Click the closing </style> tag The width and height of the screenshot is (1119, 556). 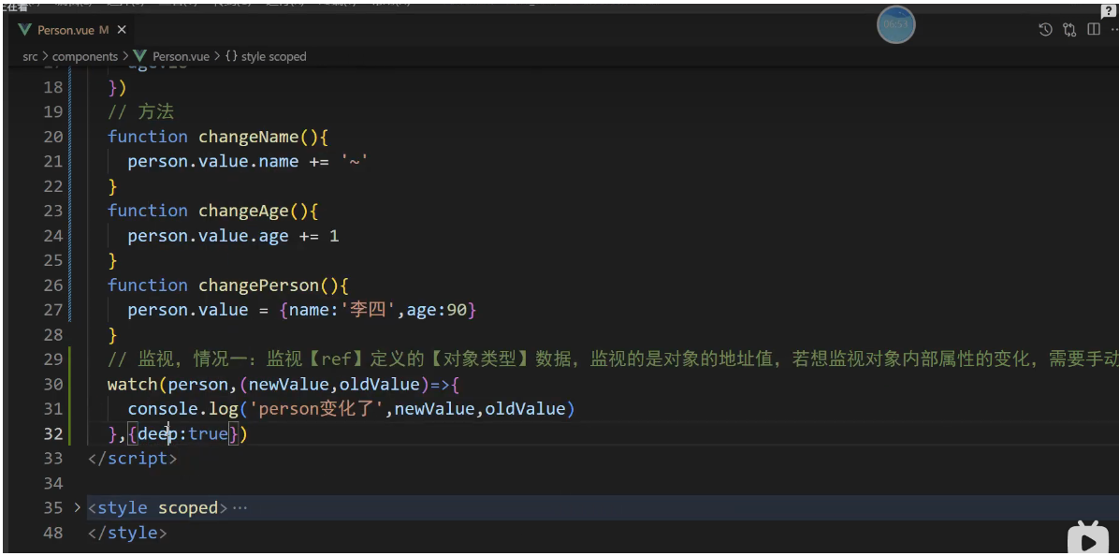click(127, 534)
